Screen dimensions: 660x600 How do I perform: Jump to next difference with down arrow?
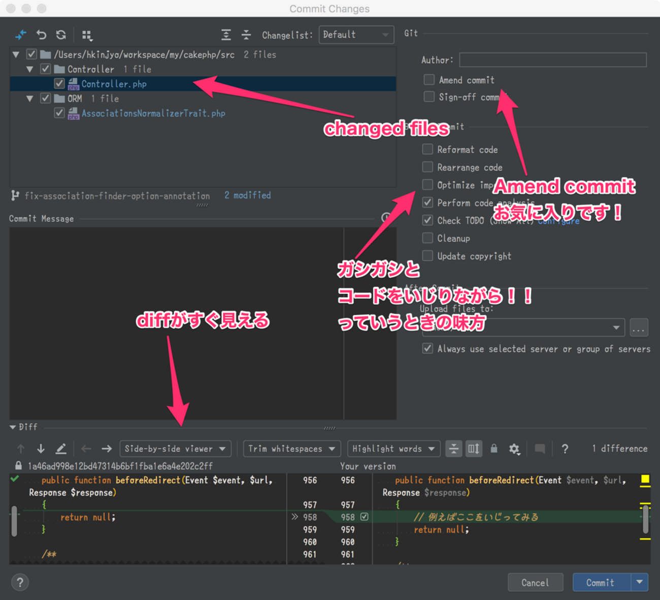[x=41, y=448]
